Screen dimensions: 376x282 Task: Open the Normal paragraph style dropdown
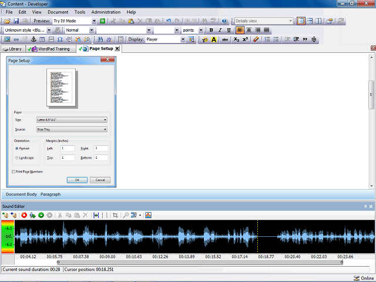tap(92, 30)
